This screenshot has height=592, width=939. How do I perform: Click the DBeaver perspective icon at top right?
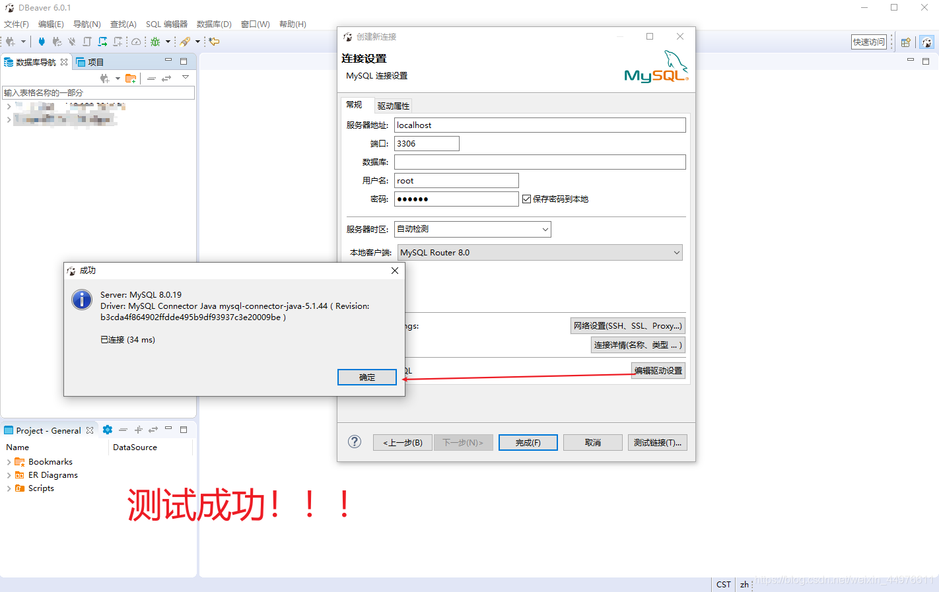tap(927, 42)
